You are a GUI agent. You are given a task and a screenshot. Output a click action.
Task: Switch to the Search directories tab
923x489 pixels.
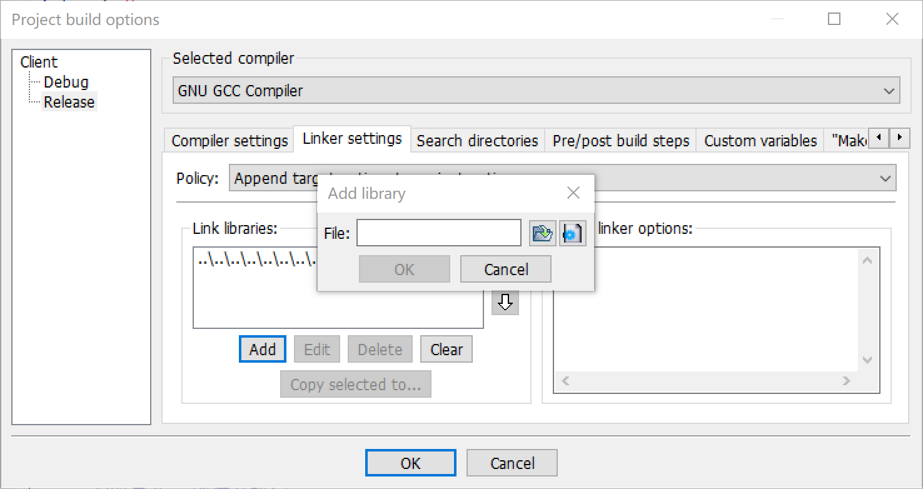[x=477, y=140]
